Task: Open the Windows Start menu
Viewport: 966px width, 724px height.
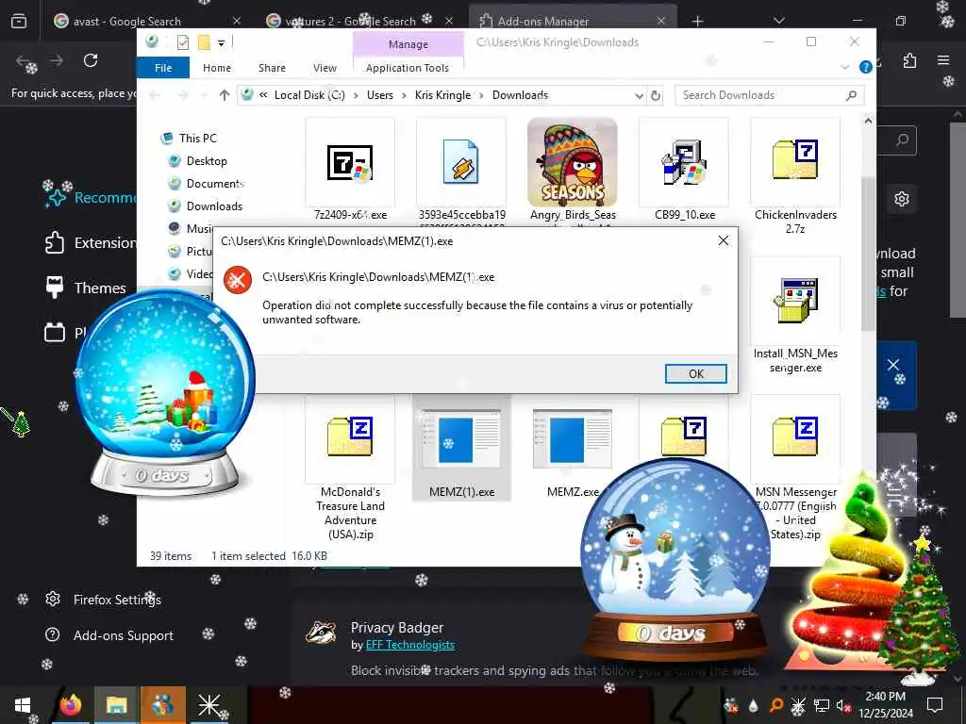Action: click(x=23, y=705)
